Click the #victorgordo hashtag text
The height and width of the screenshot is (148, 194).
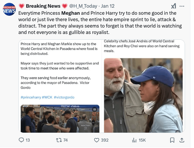66,97
